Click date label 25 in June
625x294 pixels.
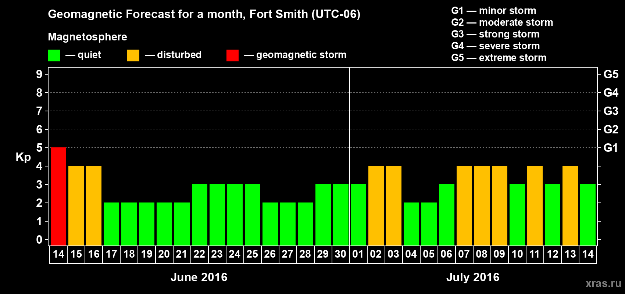252,254
